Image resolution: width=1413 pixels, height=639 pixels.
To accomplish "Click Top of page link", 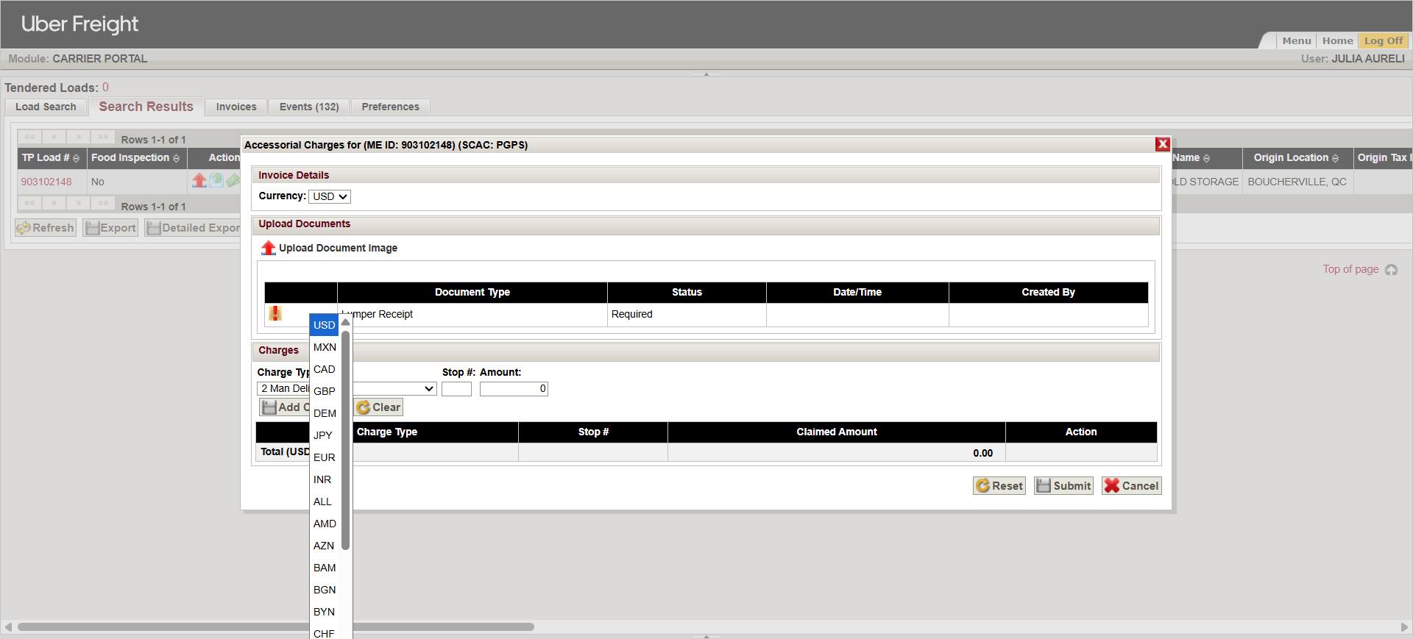I will point(1350,269).
